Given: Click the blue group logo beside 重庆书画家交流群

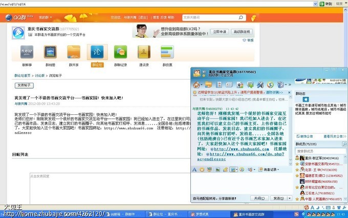Looking at the screenshot, I should [18, 33].
